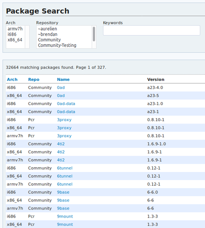Viewport: 205px width, 228px height.
Task: Select armv7h in the Arch list
Action: [x=15, y=29]
